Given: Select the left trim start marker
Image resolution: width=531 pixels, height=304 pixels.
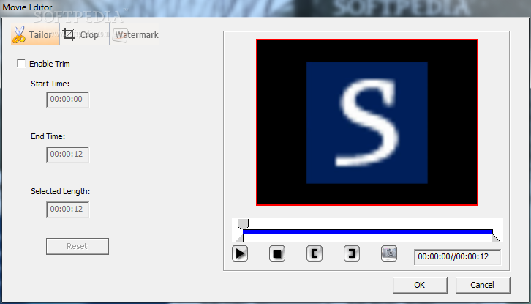Looking at the screenshot, I should [239, 238].
